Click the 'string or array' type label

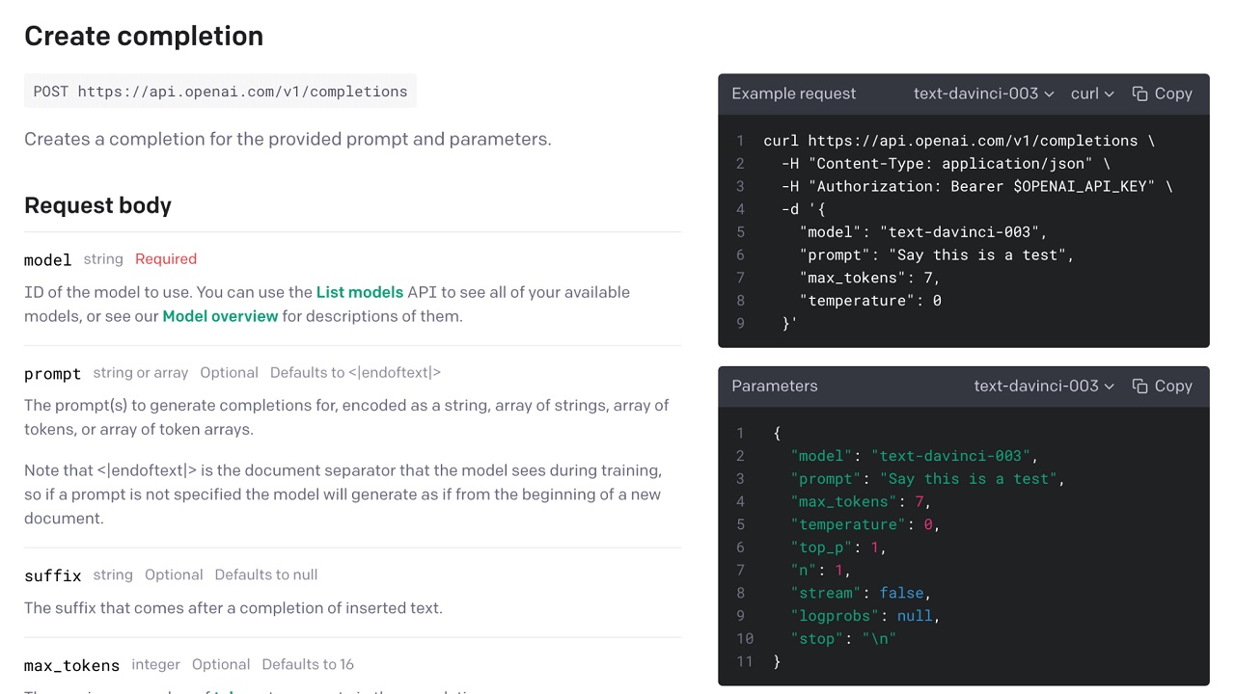[x=141, y=372]
